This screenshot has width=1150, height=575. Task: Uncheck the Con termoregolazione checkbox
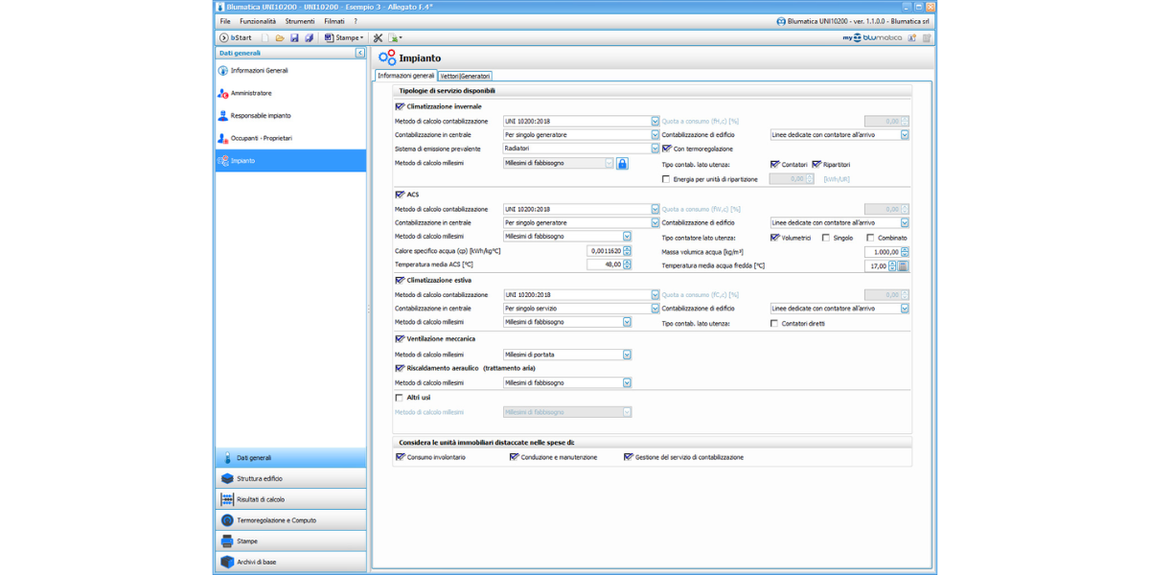(x=667, y=149)
